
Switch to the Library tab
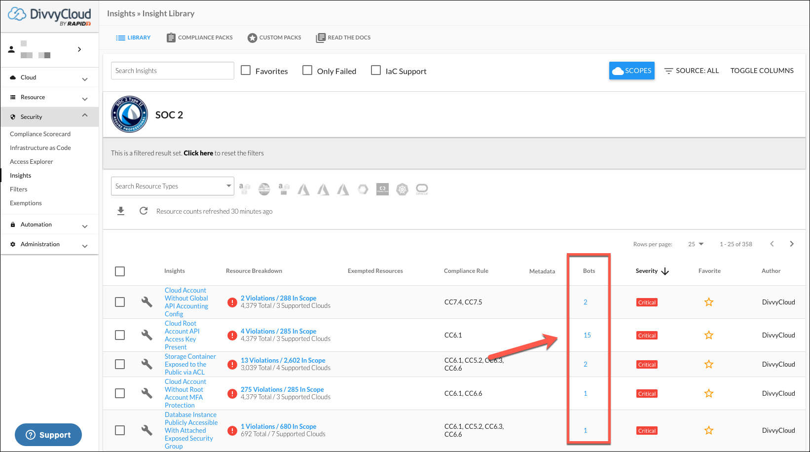[x=133, y=38]
